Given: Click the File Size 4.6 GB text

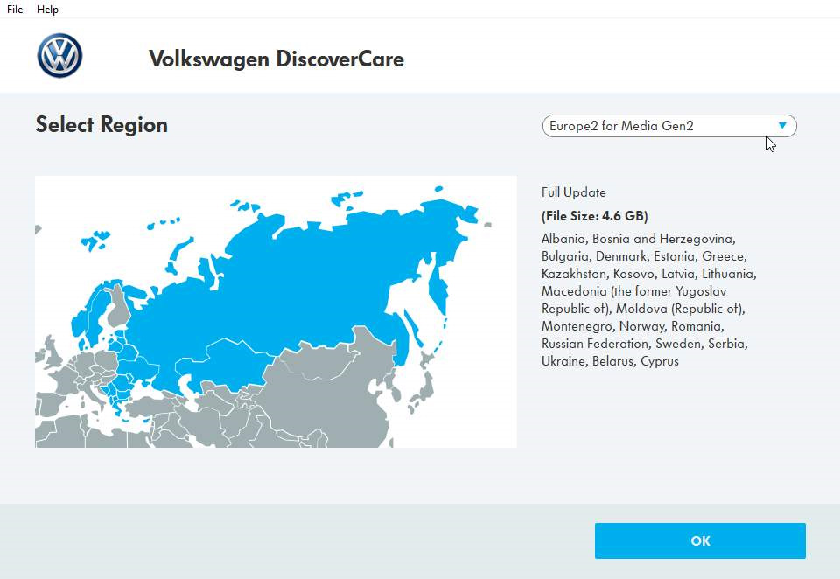Looking at the screenshot, I should coord(595,216).
